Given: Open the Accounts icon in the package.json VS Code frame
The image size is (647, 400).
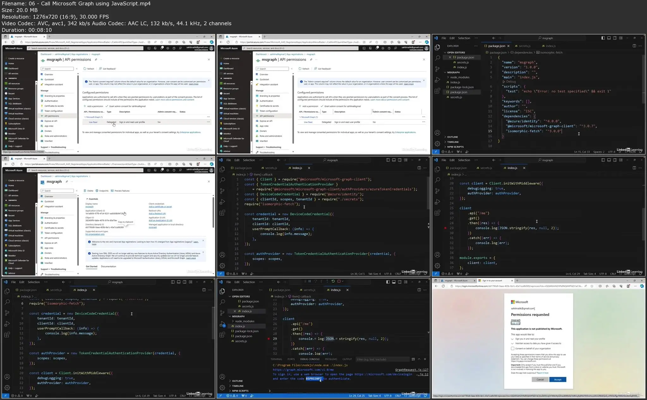Looking at the screenshot, I should pos(437,133).
